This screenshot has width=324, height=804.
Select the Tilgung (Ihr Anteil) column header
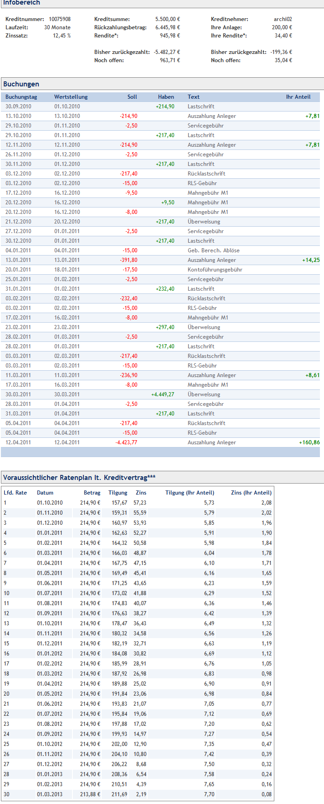pyautogui.click(x=189, y=493)
